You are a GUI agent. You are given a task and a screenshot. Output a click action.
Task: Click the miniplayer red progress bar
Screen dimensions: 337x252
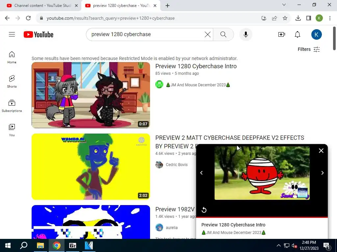(x=262, y=217)
